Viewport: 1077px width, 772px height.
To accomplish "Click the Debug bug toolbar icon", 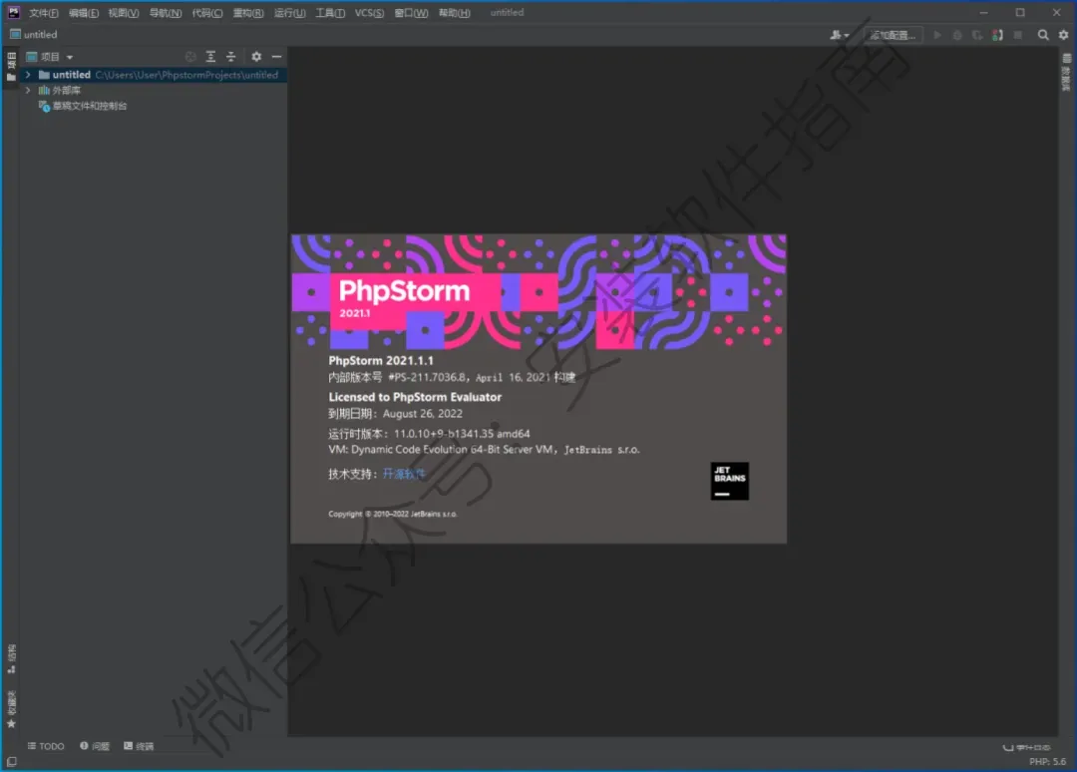I will (x=957, y=35).
